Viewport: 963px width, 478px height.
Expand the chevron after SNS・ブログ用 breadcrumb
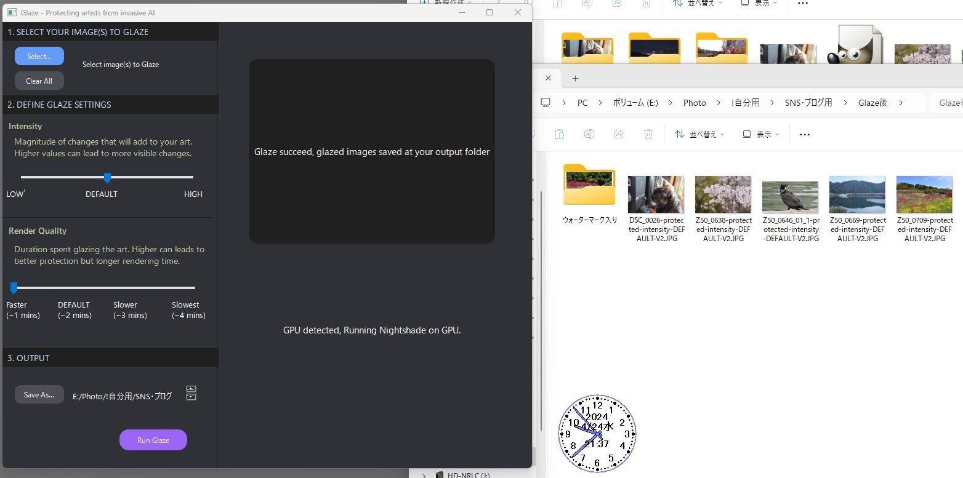(846, 103)
